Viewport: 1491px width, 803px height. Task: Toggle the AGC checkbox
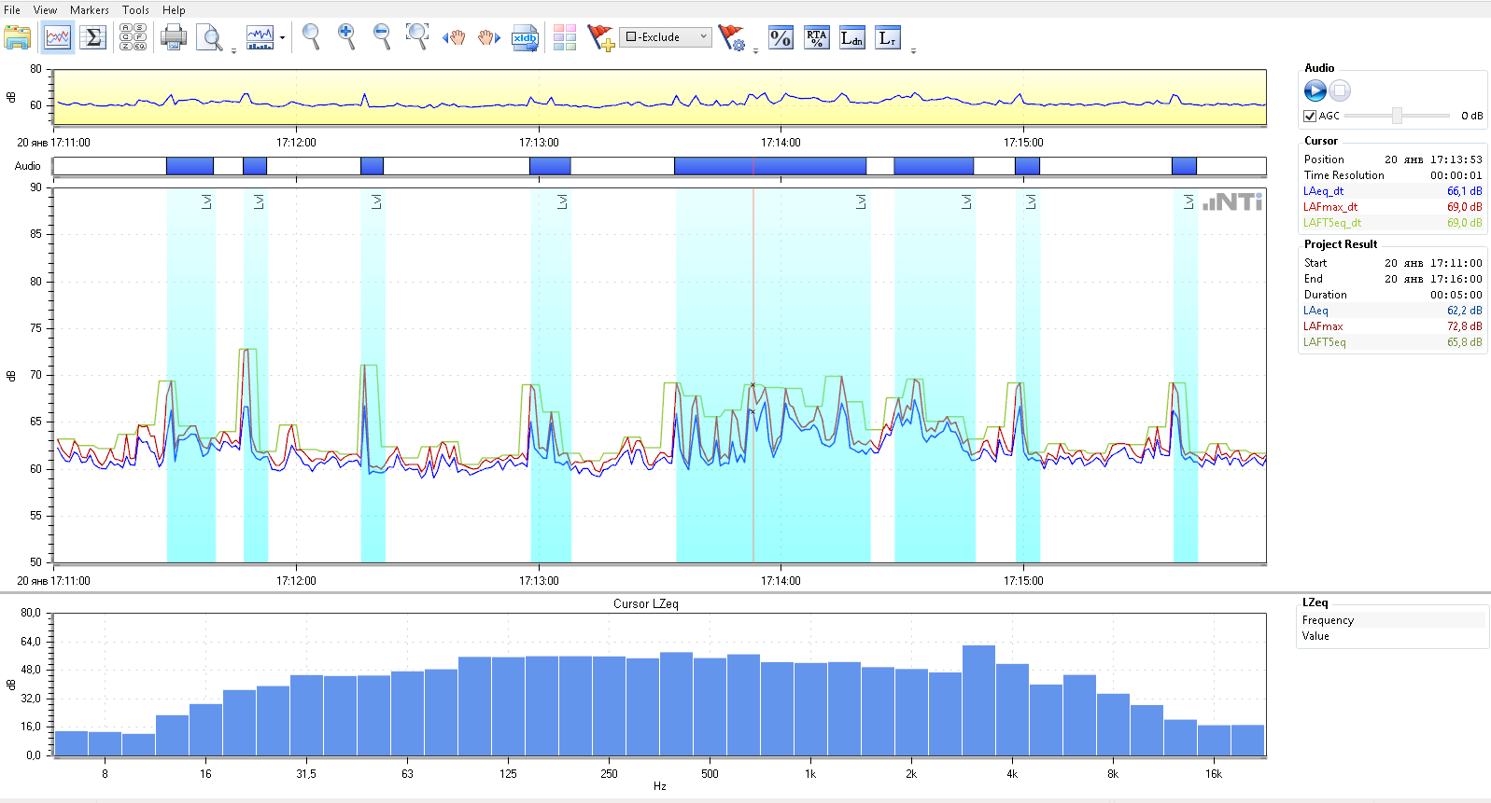[1310, 116]
